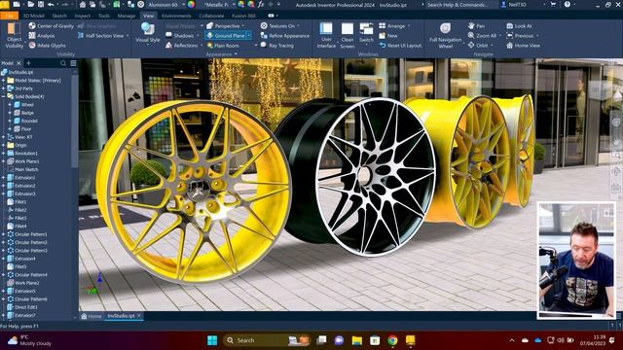
Task: Expand the Wheel body node
Action: (x=10, y=105)
